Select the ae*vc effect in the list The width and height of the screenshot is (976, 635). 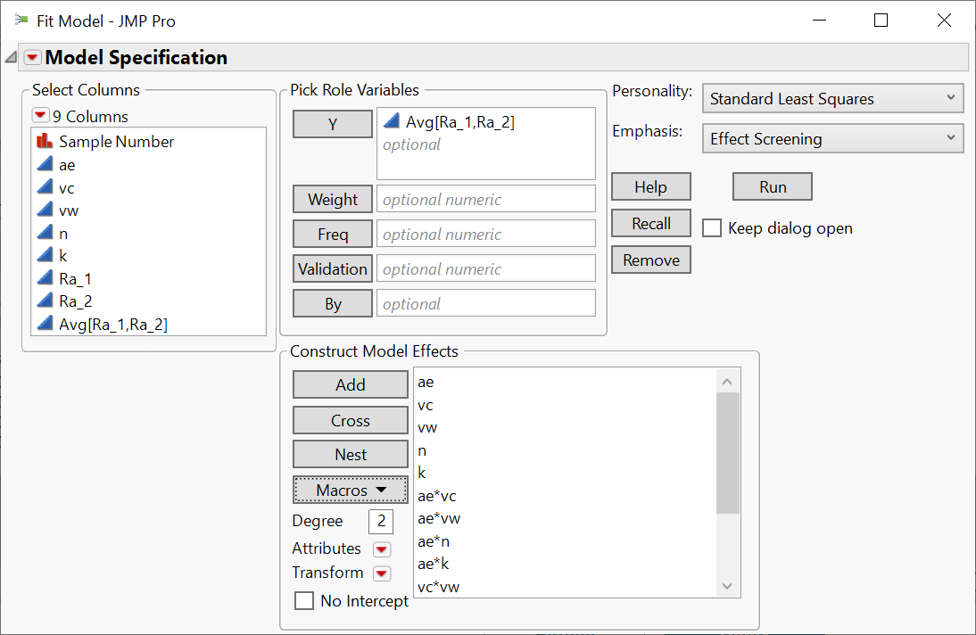[x=437, y=496]
